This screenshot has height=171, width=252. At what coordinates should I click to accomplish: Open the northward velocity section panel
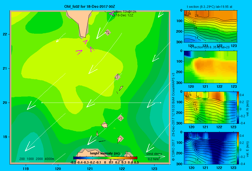(210, 107)
